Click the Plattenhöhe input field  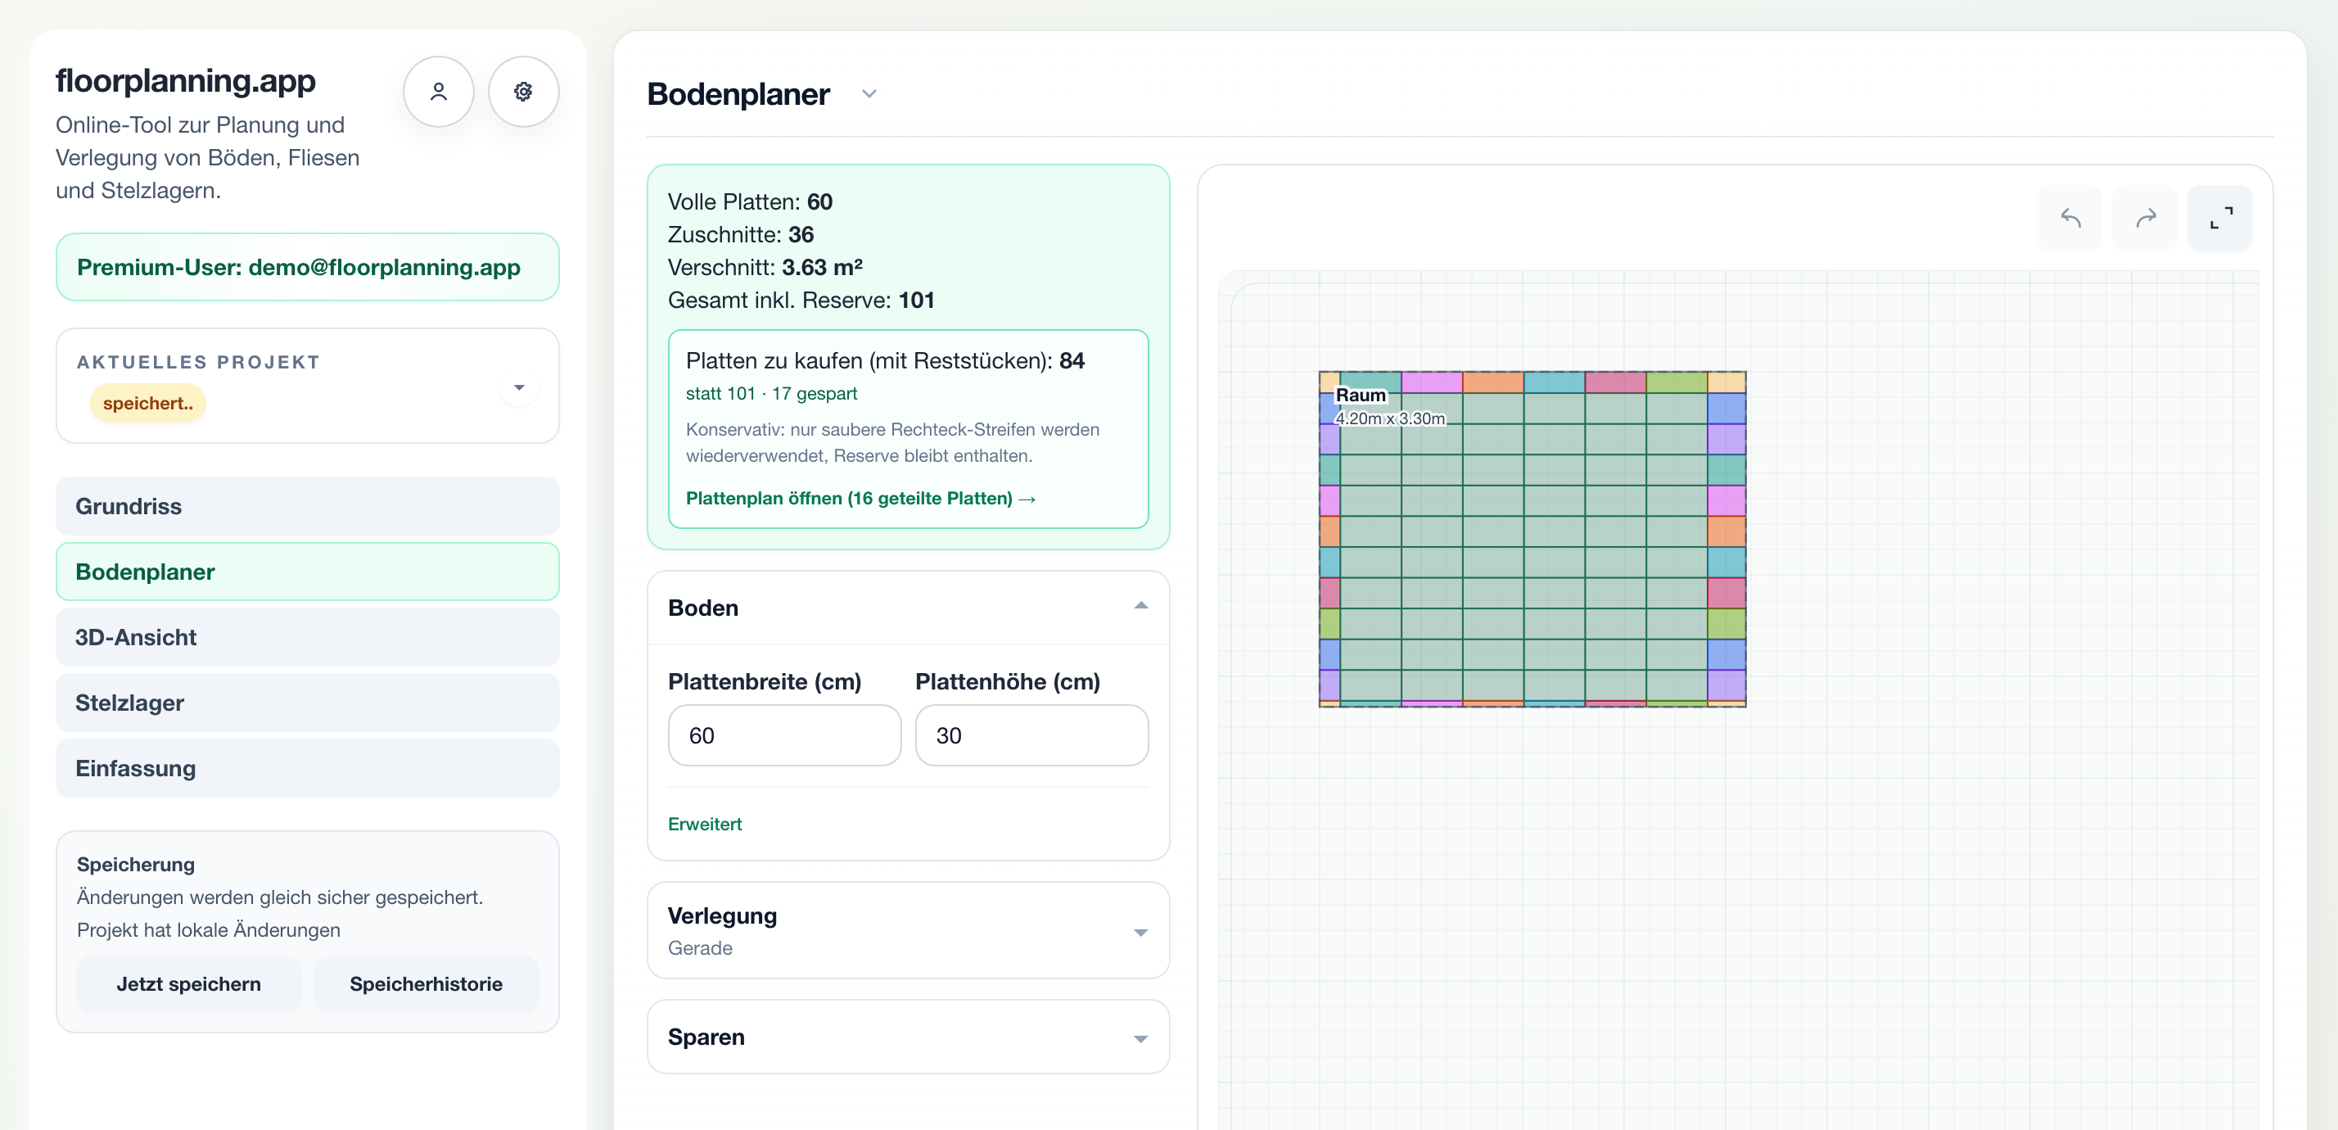[x=1031, y=735]
